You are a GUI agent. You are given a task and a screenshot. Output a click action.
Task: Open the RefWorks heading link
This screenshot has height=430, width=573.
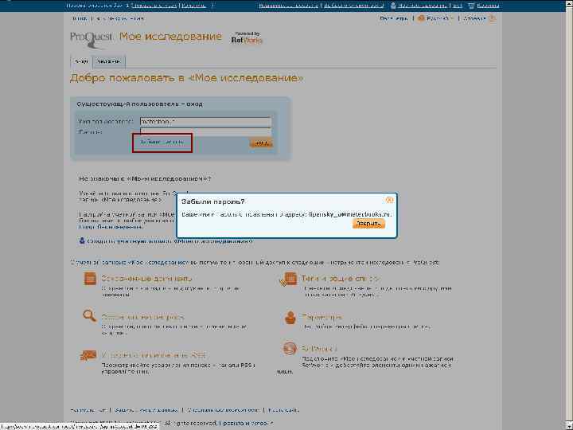(x=319, y=348)
